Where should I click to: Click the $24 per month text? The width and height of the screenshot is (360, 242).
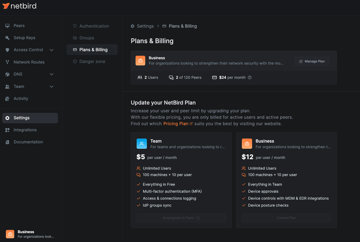pos(232,77)
